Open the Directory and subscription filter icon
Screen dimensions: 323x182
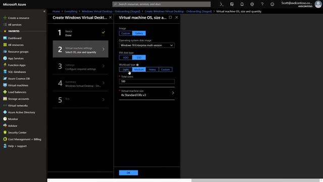coord(232,4)
